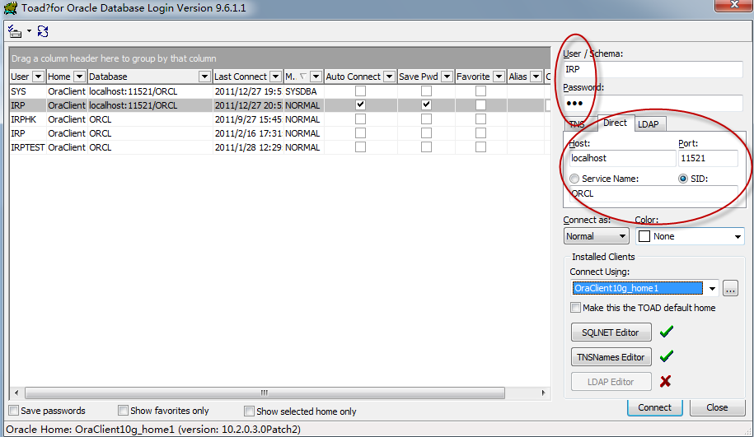Select the SID radio button
754x437 pixels.
pos(683,179)
